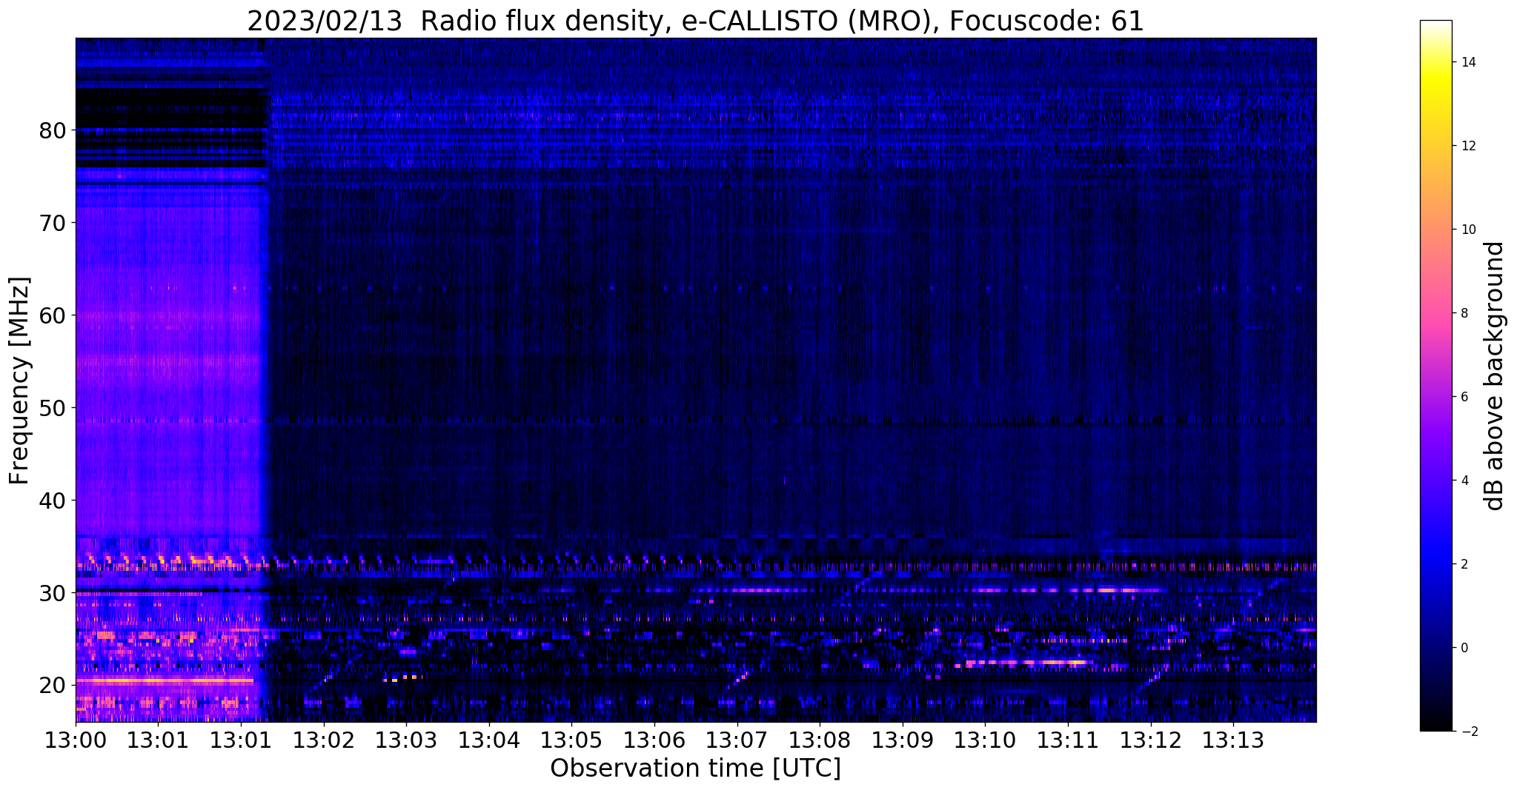
Task: Click the plot title mentioning e-CALLISTO (MRO)
Action: [695, 21]
